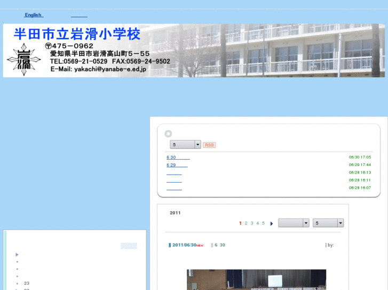Viewport: 388px width, 290px height.
Task: Click the 2011/06/30 entry date
Action: (184, 245)
